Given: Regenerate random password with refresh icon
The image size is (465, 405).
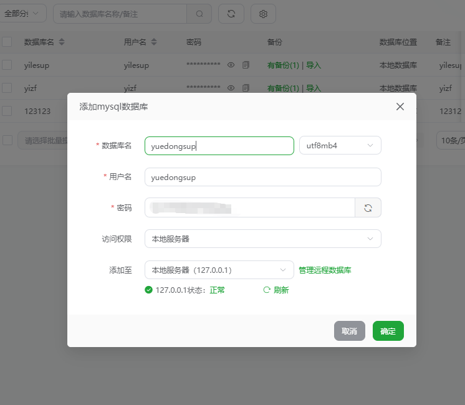Looking at the screenshot, I should tap(368, 208).
